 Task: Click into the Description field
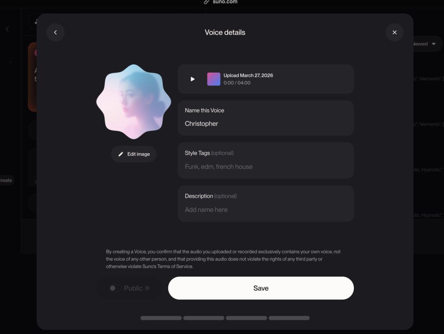point(266,204)
